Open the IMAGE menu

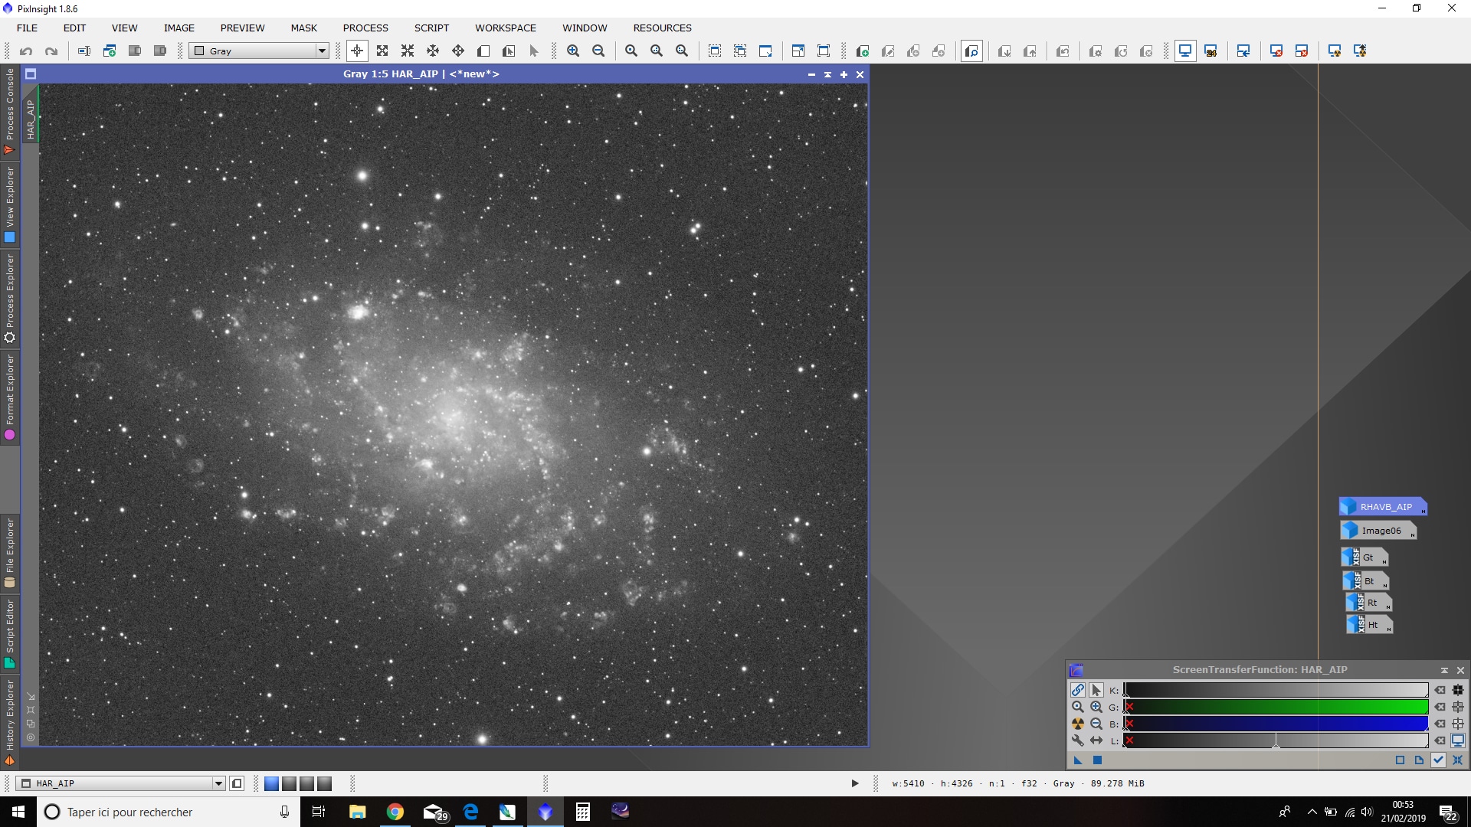pos(179,28)
